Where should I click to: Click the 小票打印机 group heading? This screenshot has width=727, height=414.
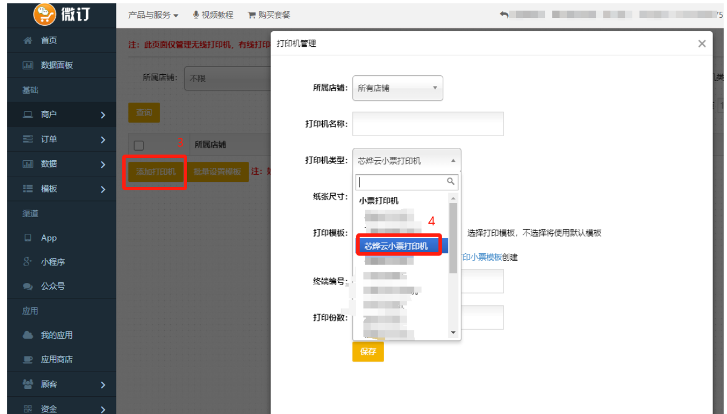tap(379, 201)
